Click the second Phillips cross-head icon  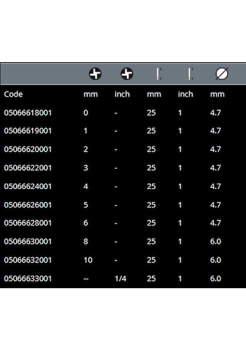[127, 74]
